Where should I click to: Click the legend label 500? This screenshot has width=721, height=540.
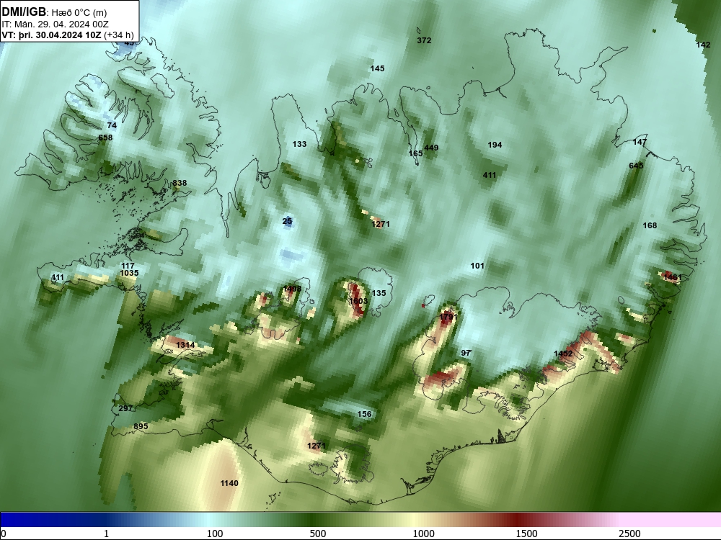(x=318, y=534)
